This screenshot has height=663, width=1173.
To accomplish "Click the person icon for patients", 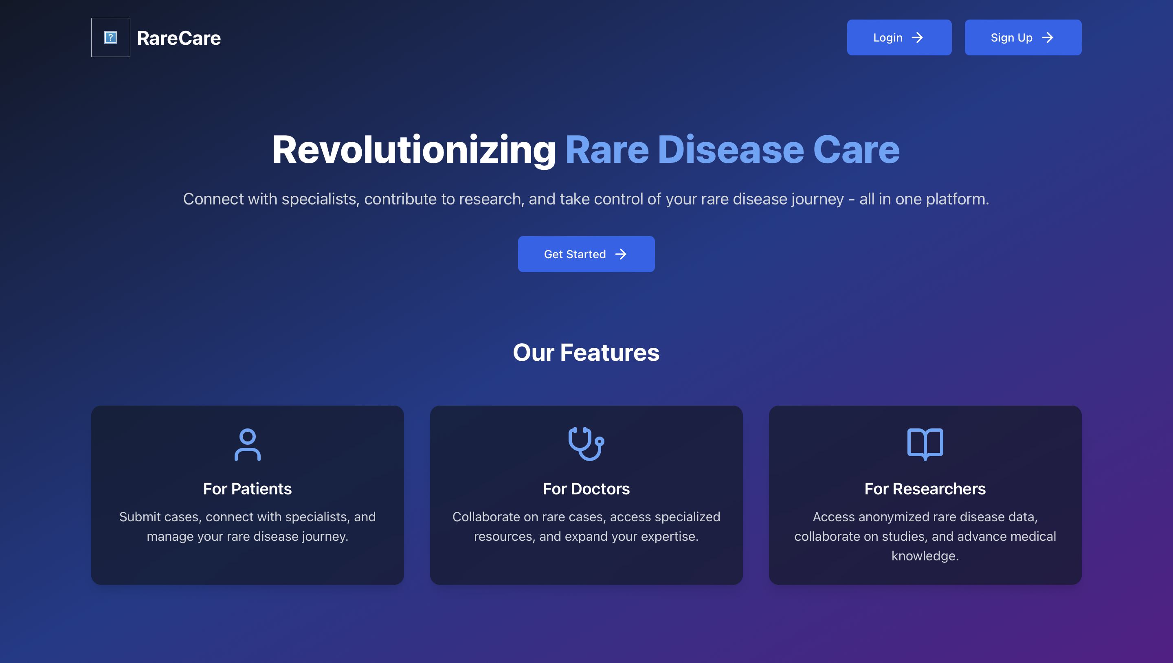I will 247,444.
